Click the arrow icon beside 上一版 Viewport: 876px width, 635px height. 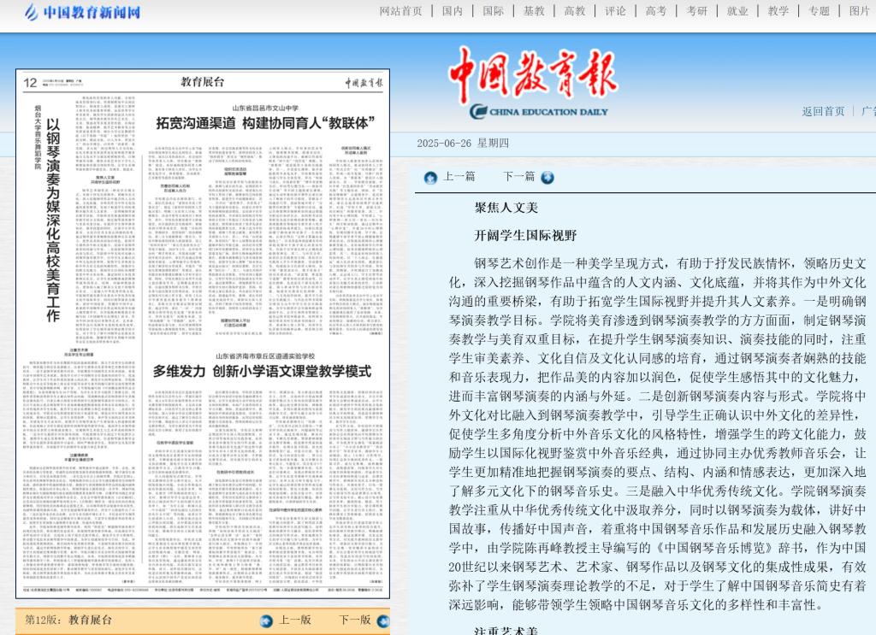click(x=266, y=620)
